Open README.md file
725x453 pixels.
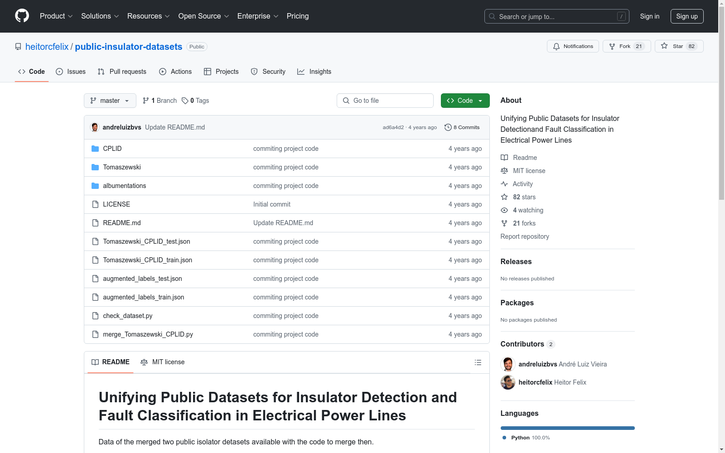click(x=122, y=223)
